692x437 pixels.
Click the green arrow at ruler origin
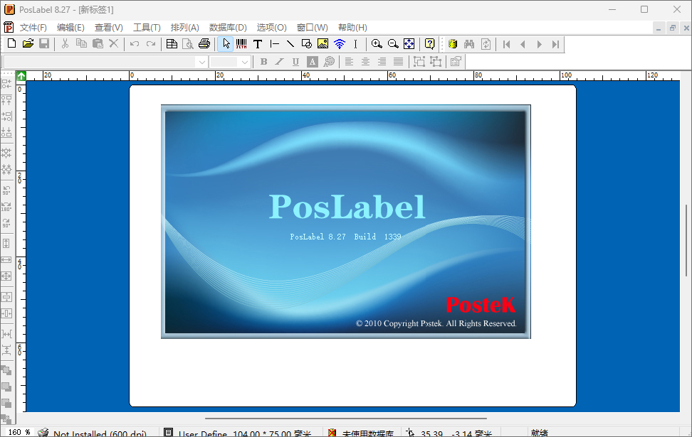pyautogui.click(x=21, y=76)
